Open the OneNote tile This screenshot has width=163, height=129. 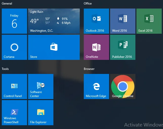click(x=96, y=47)
